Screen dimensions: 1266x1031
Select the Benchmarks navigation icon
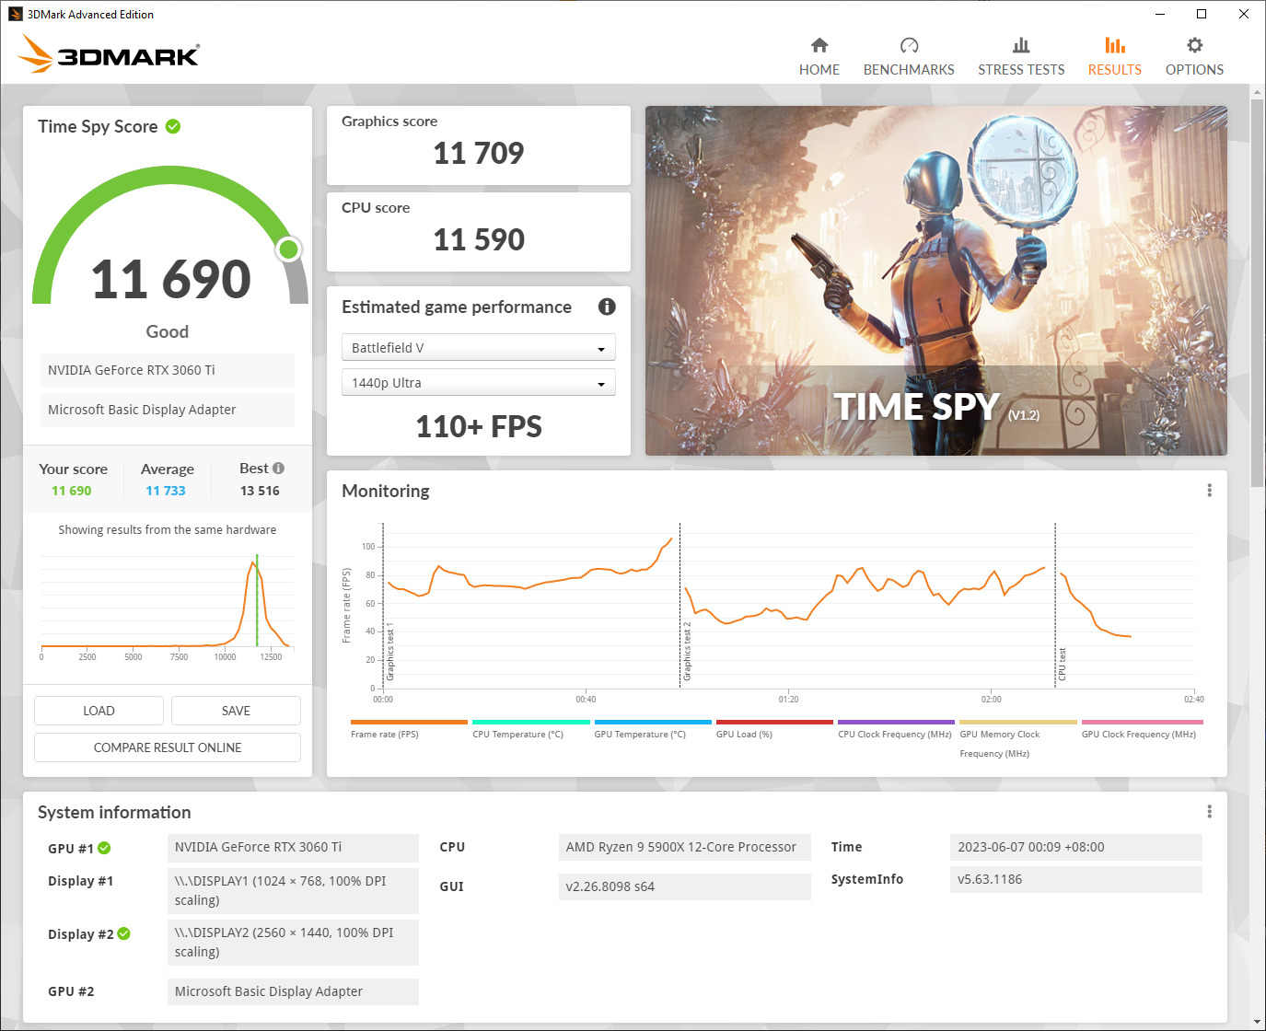(x=909, y=44)
